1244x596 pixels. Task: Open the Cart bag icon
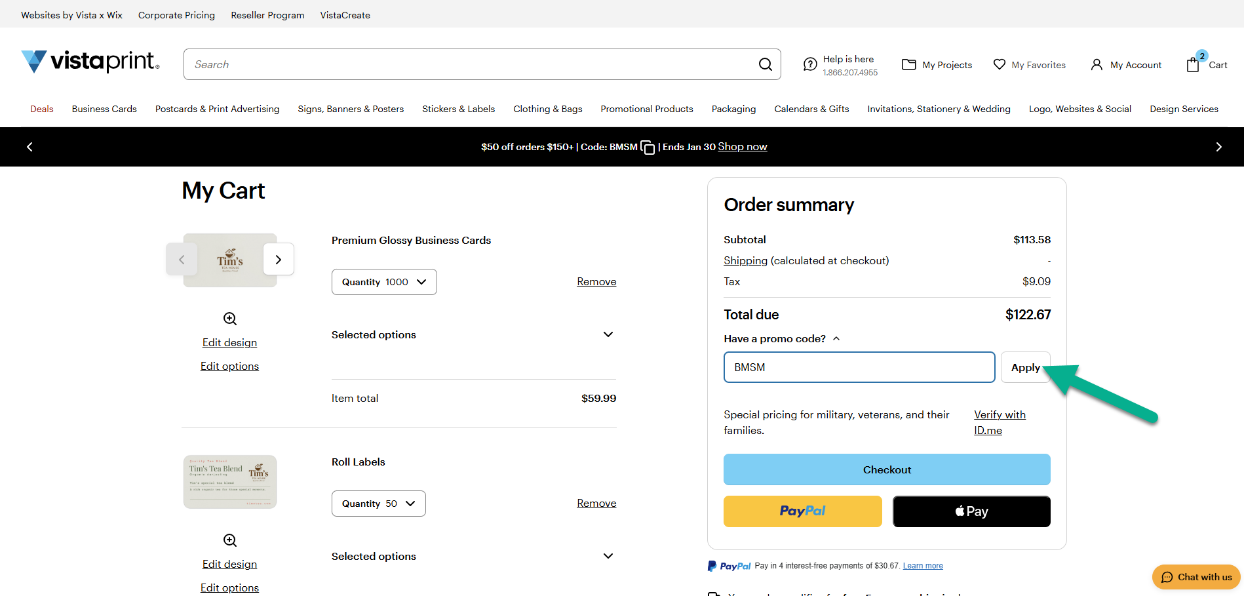click(1194, 64)
